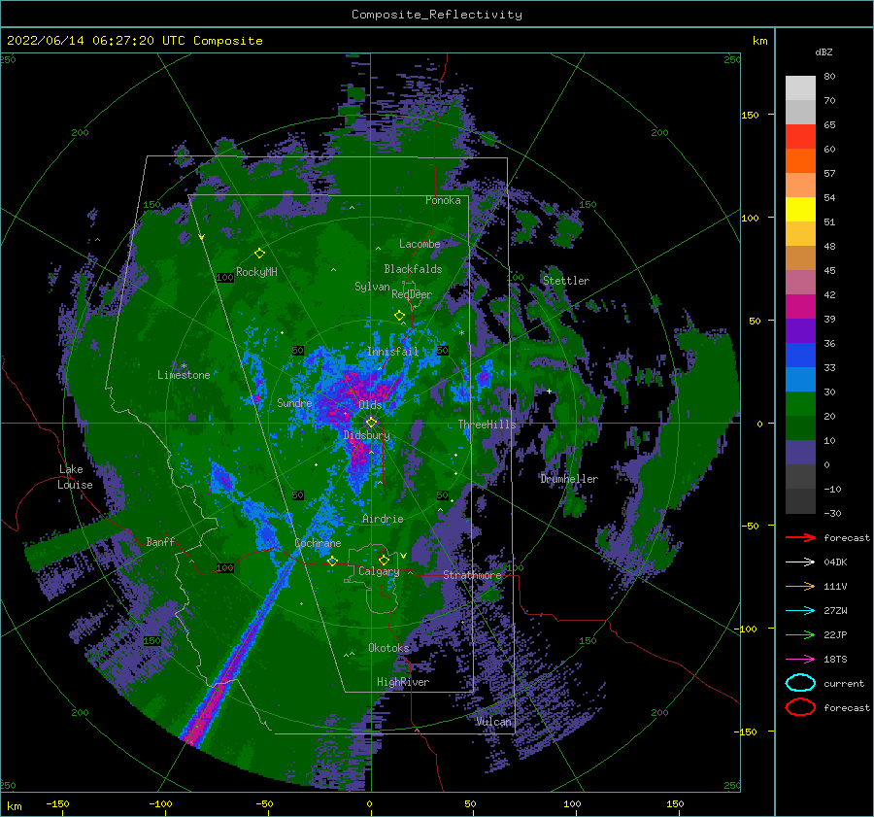Click the Sundre city label

pos(294,402)
